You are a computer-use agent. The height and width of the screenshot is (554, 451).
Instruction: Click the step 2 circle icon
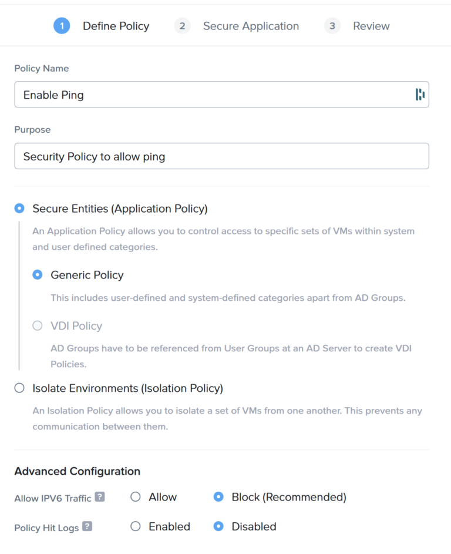(182, 26)
